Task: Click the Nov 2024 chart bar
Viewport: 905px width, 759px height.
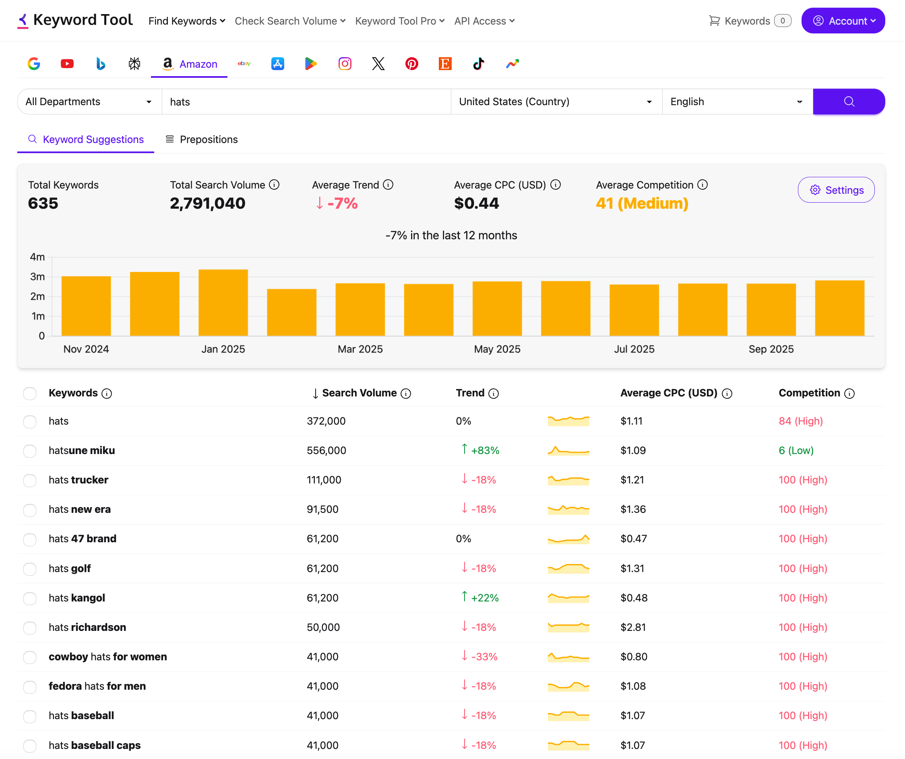Action: (x=86, y=306)
